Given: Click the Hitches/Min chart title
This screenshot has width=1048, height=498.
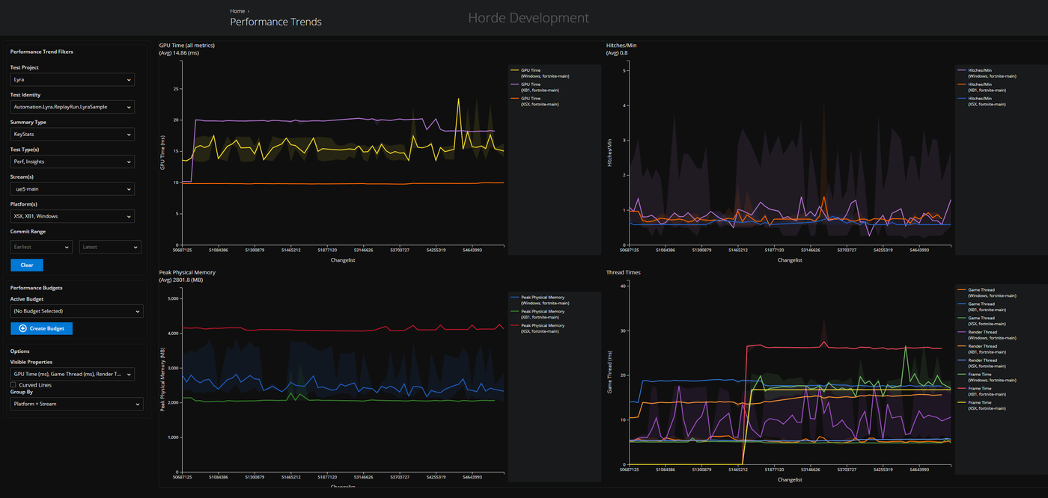Looking at the screenshot, I should [x=621, y=46].
